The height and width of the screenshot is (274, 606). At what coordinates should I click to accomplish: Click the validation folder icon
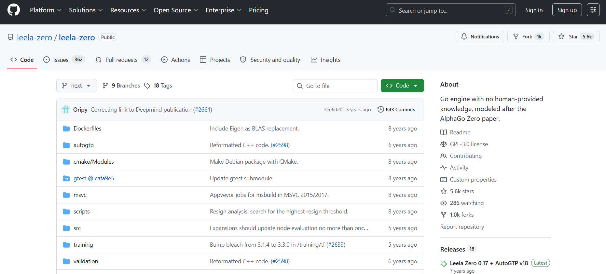click(66, 261)
